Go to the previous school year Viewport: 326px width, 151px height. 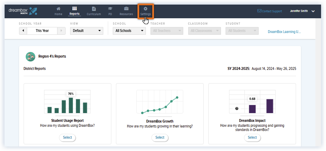[23, 31]
